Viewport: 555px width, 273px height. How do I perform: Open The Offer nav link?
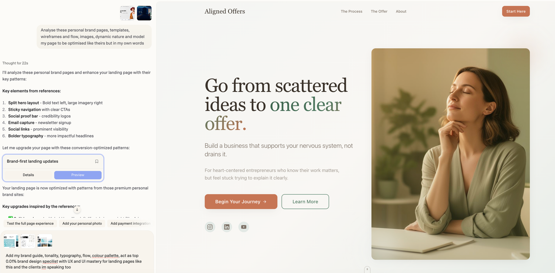coord(379,11)
